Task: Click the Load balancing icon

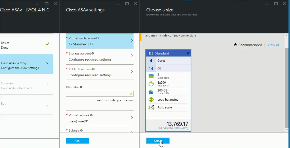Action: pyautogui.click(x=151, y=100)
